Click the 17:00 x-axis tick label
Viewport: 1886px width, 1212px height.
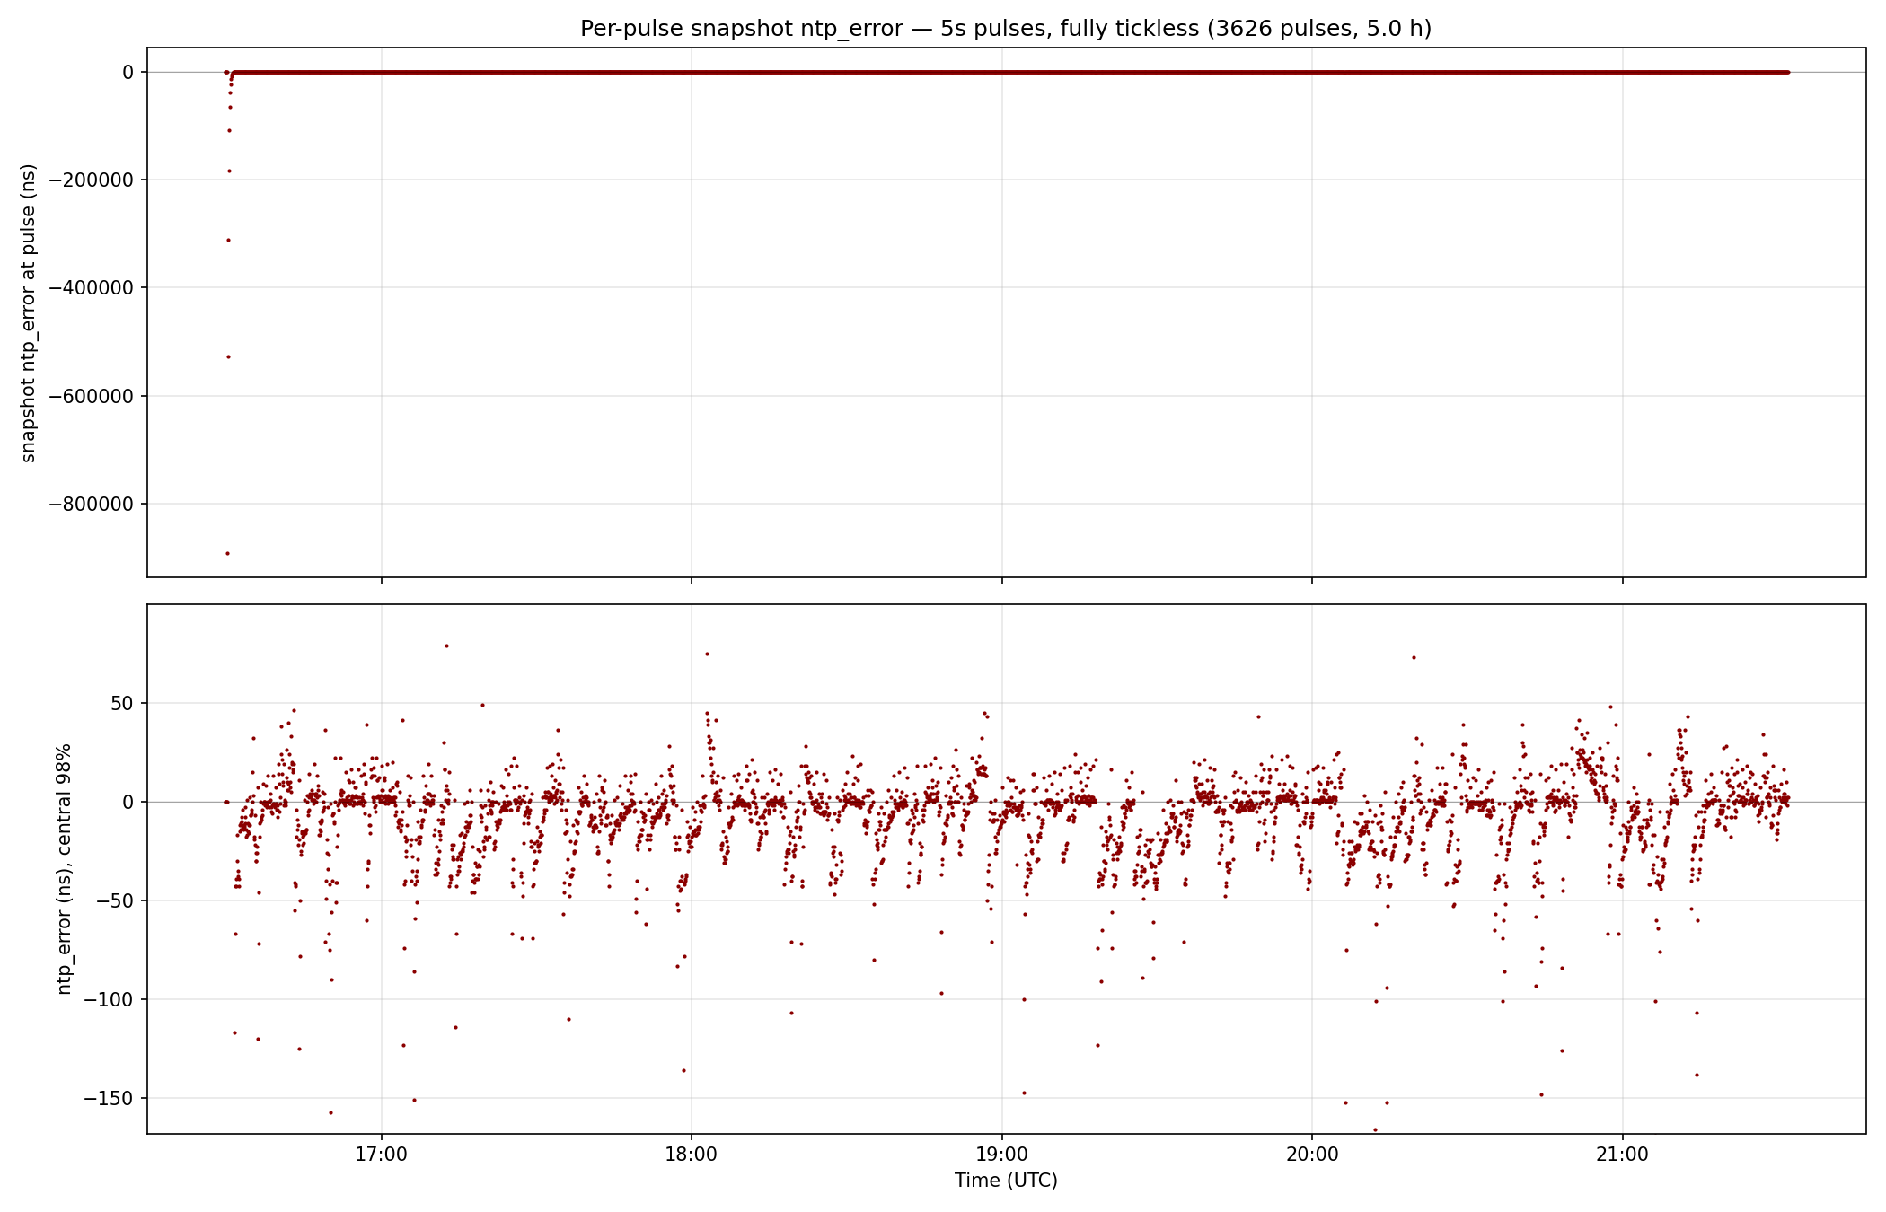(x=381, y=1155)
